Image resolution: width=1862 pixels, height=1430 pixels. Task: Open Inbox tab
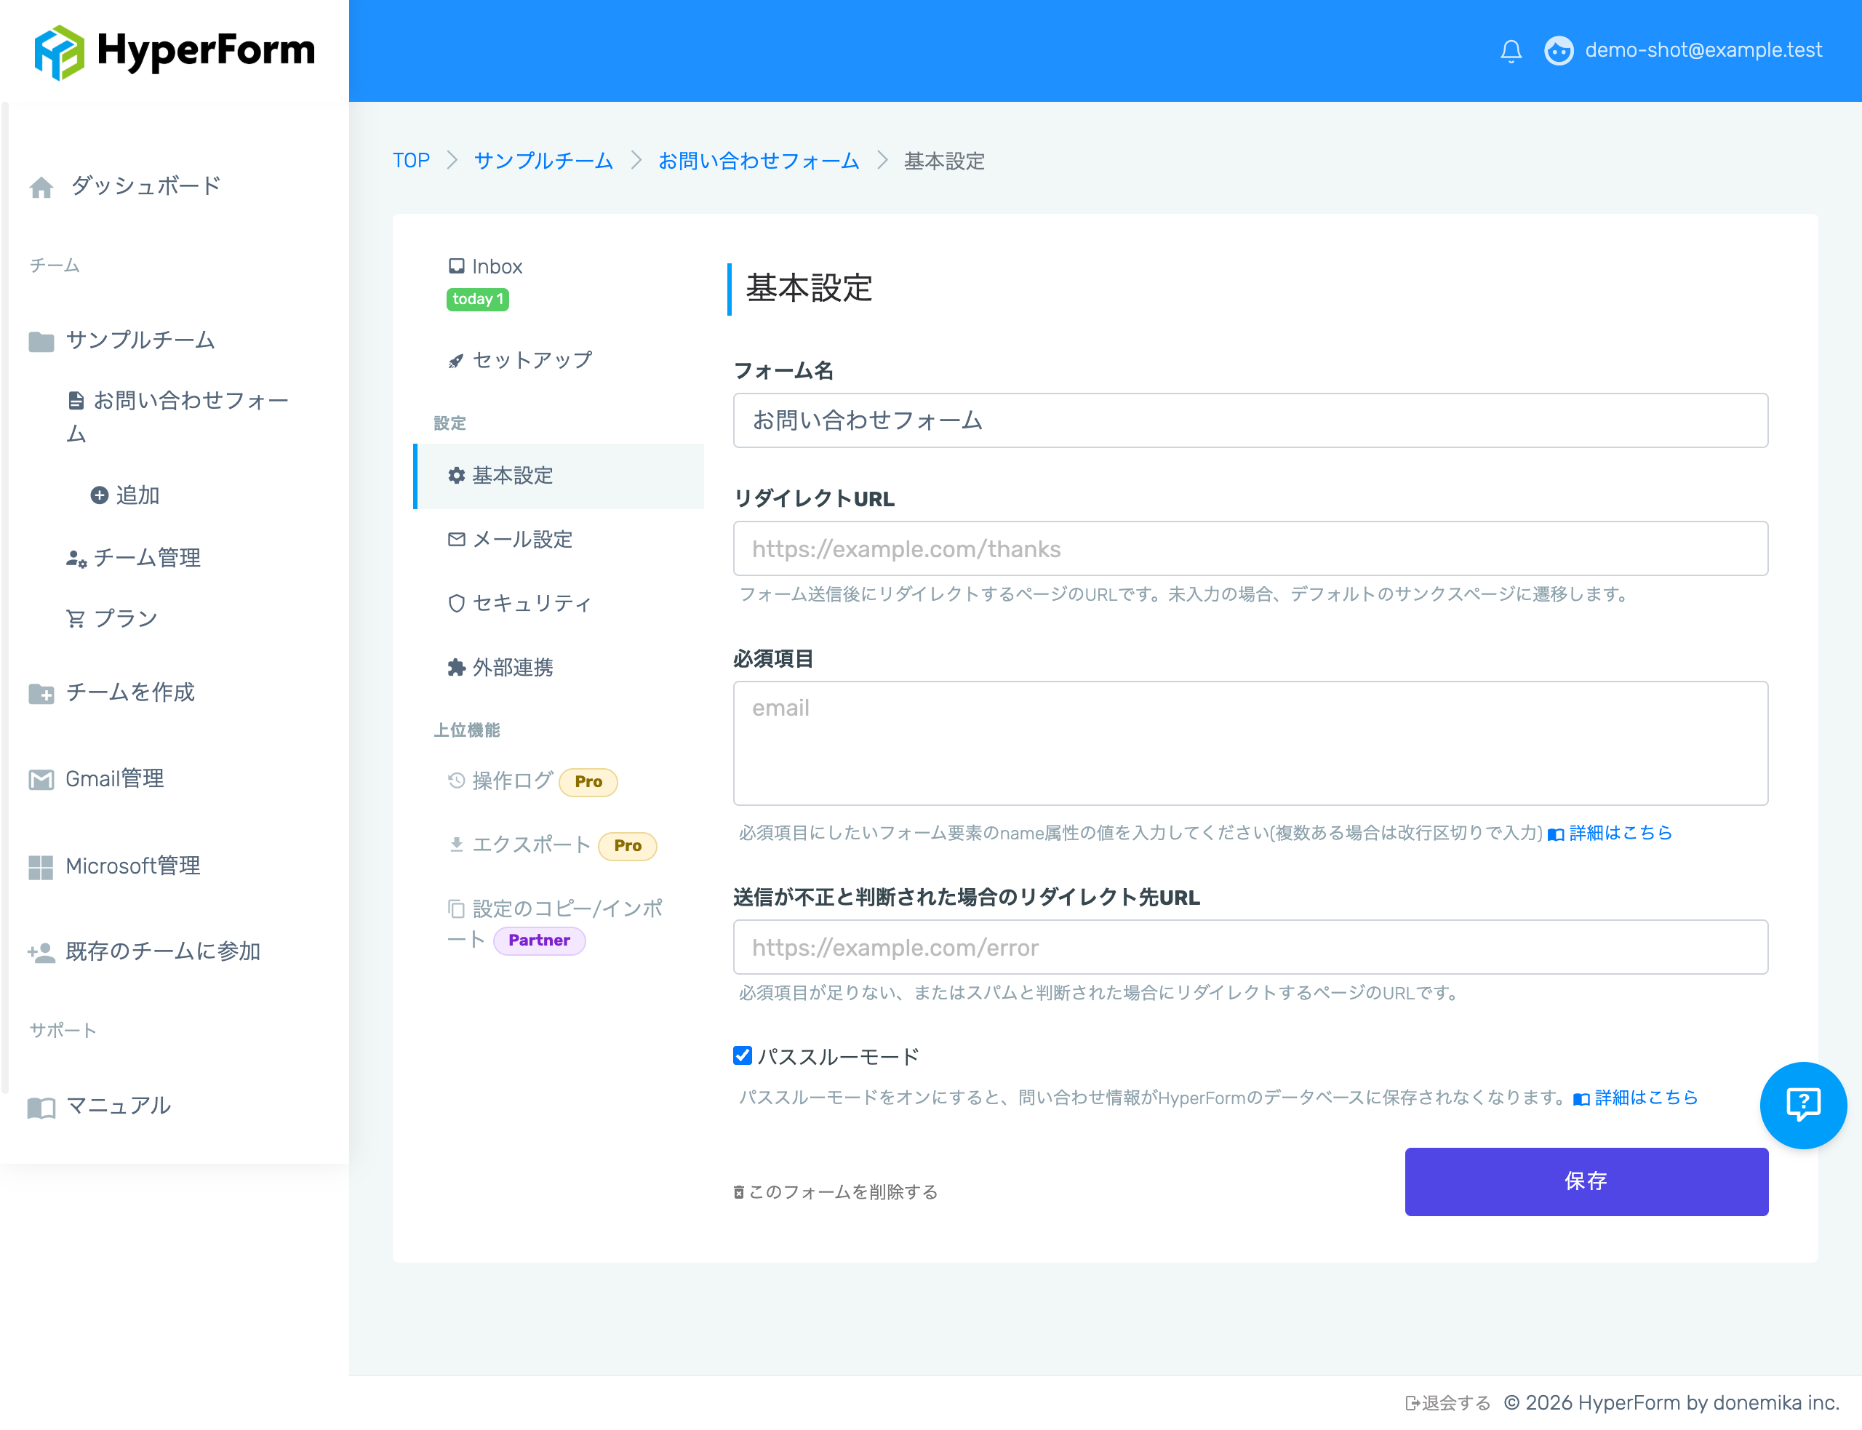pyautogui.click(x=497, y=266)
